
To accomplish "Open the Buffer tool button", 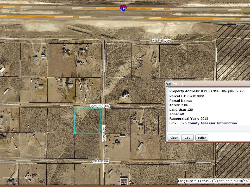I will click(202, 138).
